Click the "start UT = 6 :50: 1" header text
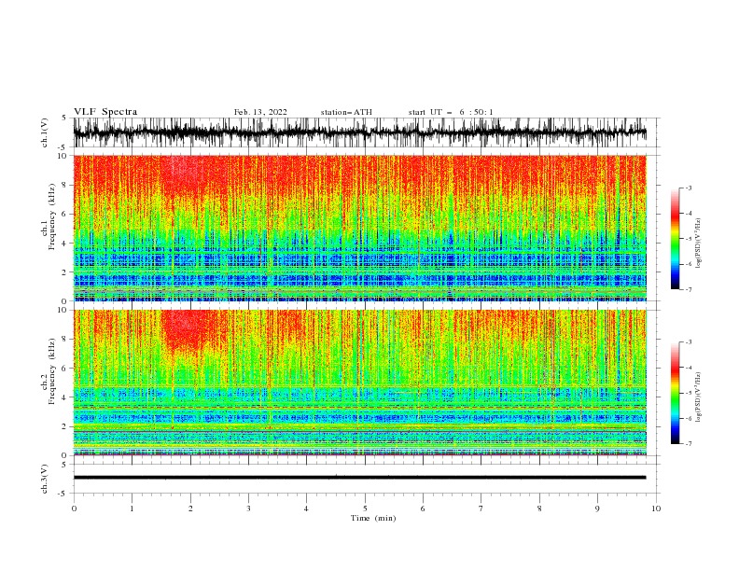The height and width of the screenshot is (571, 739). (x=451, y=112)
